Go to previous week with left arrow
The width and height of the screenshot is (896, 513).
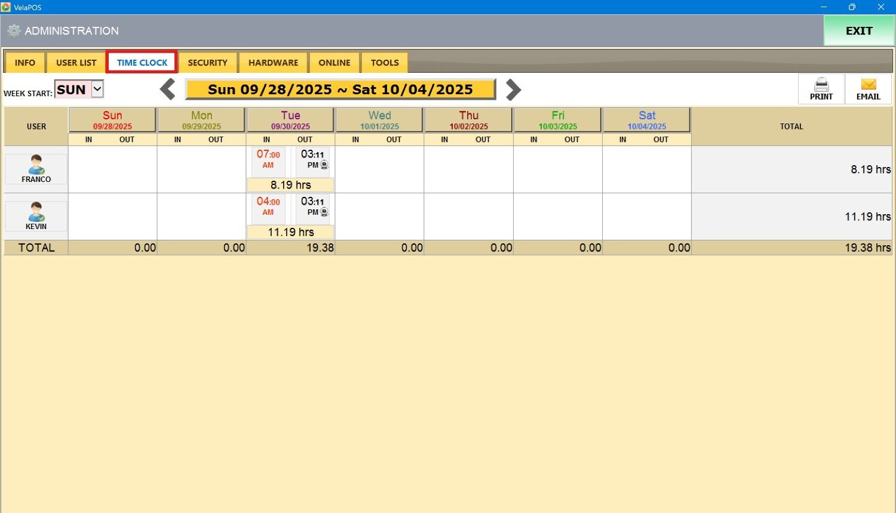[168, 89]
